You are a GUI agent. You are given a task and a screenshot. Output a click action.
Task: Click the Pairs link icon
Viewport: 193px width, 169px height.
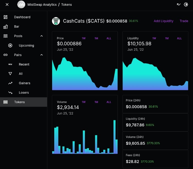pos(6,55)
